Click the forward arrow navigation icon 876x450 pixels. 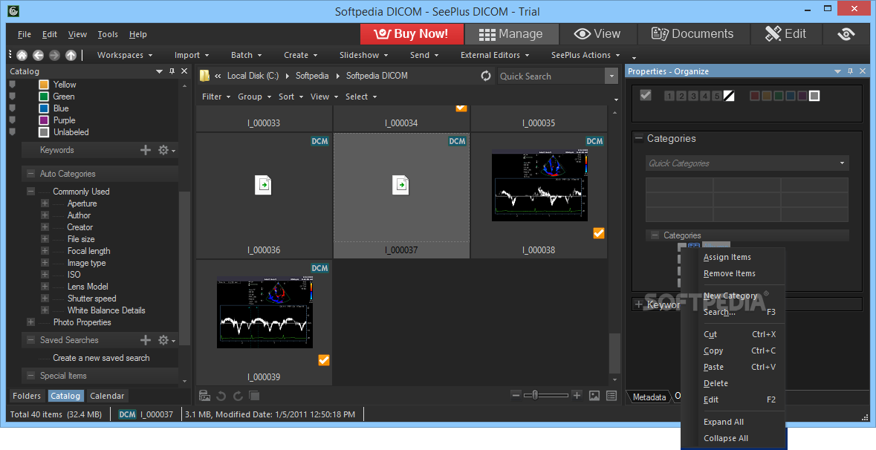(54, 55)
